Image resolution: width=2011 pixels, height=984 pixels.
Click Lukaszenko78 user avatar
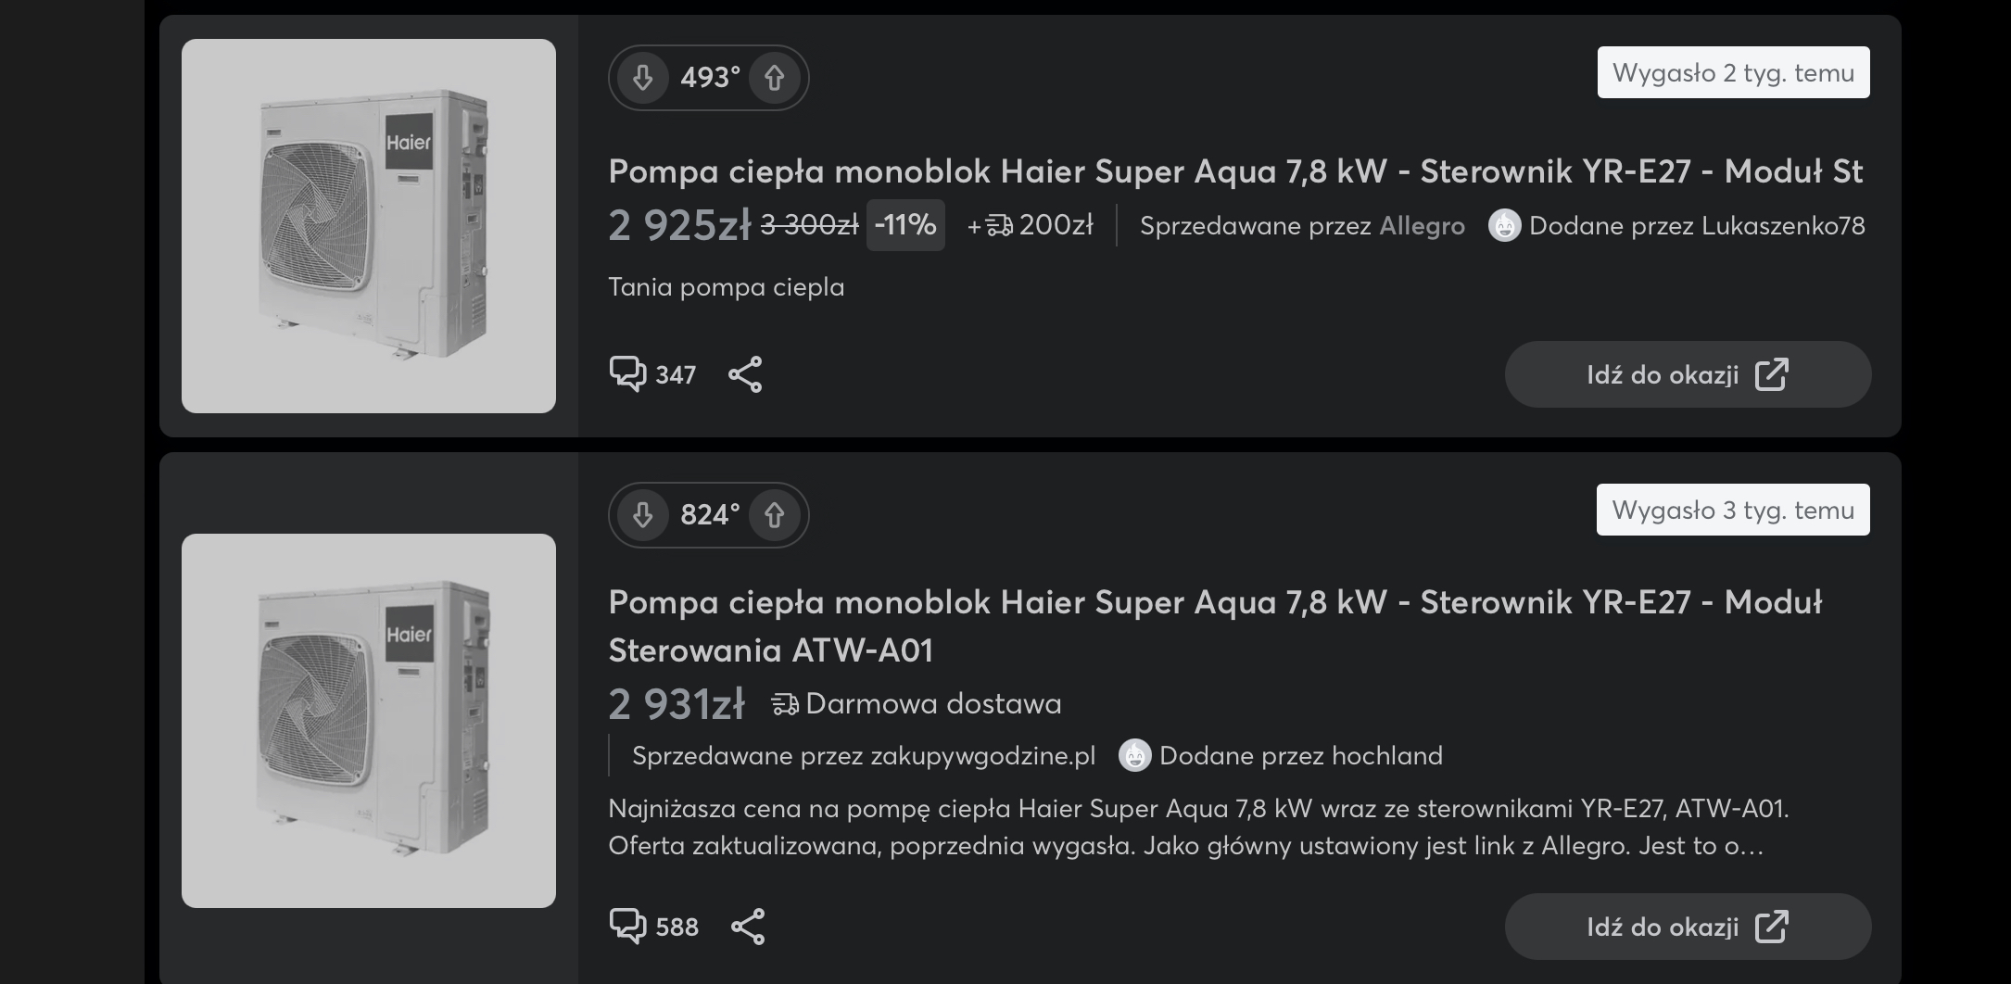click(1504, 225)
